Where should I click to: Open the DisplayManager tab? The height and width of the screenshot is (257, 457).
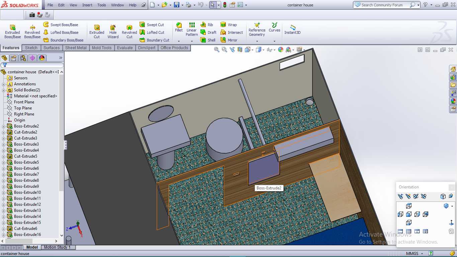42,58
